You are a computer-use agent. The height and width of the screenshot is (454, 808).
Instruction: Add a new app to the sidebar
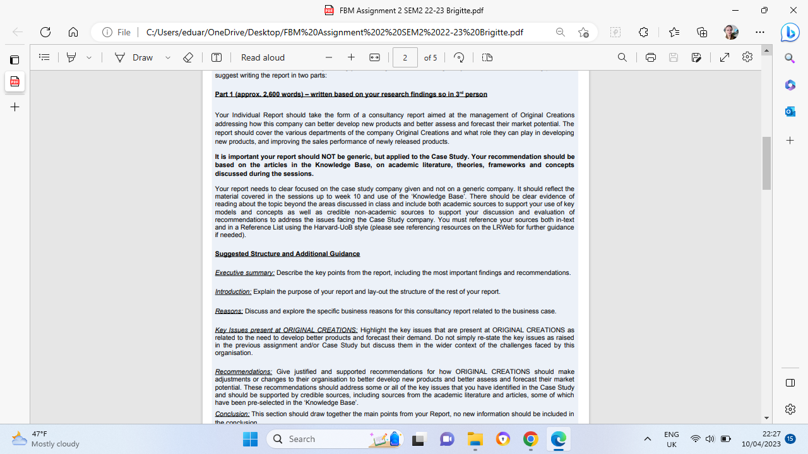[x=790, y=140]
